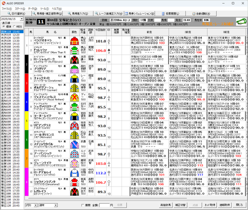Click the 金額 amount input field
This screenshot has width=248, height=210.
point(104,205)
